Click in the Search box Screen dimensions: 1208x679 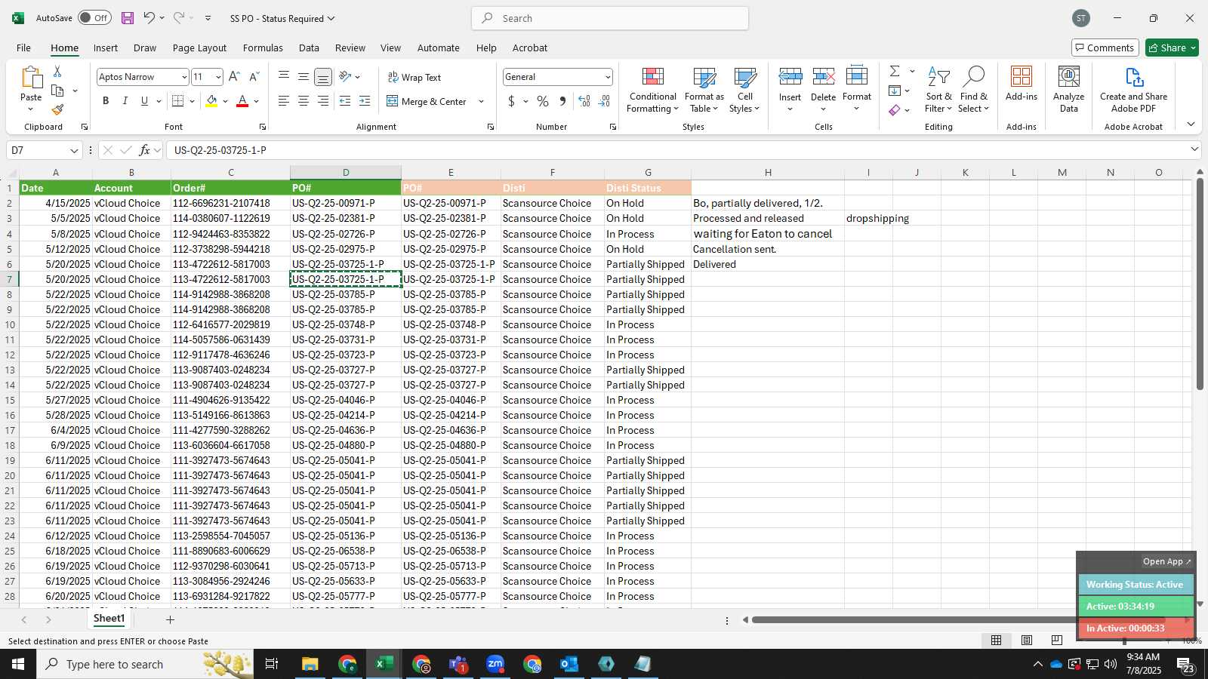[x=610, y=18]
